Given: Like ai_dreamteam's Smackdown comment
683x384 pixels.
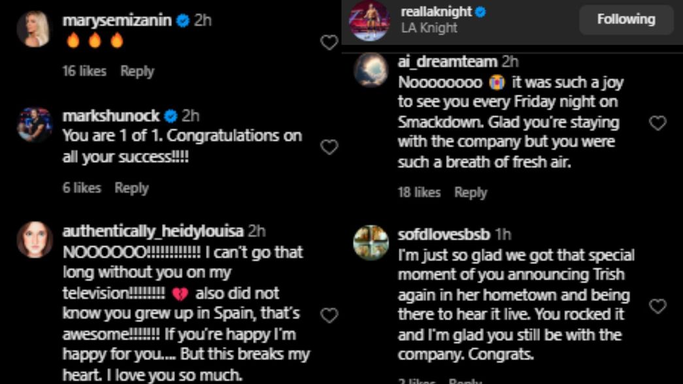Looking at the screenshot, I should click(659, 121).
